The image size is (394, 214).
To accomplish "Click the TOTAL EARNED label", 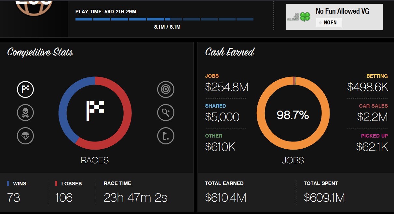I will point(224,183).
